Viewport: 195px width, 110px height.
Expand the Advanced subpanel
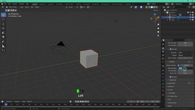pyautogui.click(x=173, y=80)
